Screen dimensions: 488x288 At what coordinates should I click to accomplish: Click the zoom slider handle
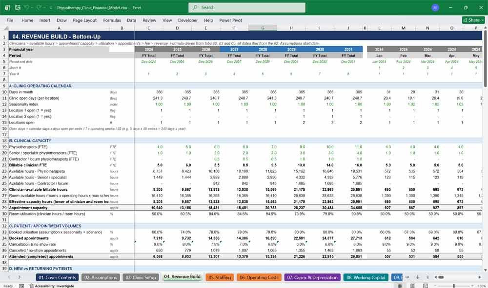pyautogui.click(x=454, y=286)
